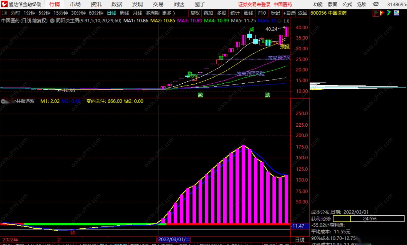Expand the main chart indicator dropdown arrow
Screen dimensions: 407x245
52,21
